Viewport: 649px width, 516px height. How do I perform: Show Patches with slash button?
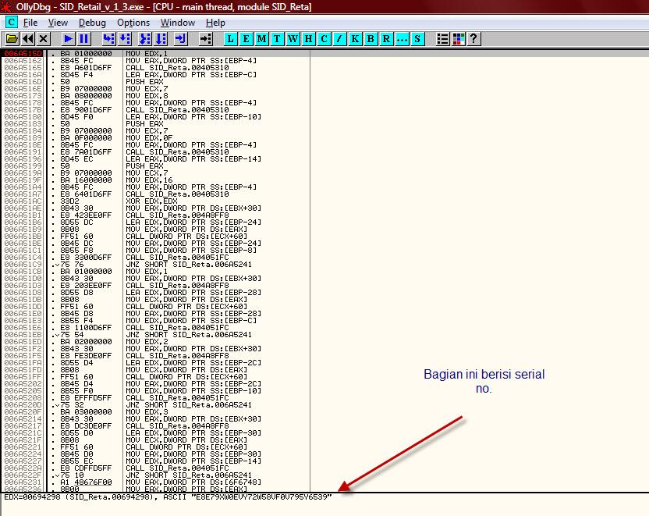(x=339, y=39)
